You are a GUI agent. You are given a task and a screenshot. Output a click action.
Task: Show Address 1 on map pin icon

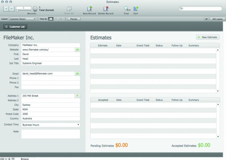pos(77,96)
